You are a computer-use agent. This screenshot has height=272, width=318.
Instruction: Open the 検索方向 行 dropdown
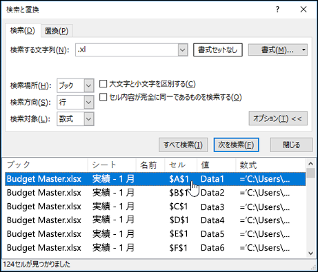click(x=75, y=103)
